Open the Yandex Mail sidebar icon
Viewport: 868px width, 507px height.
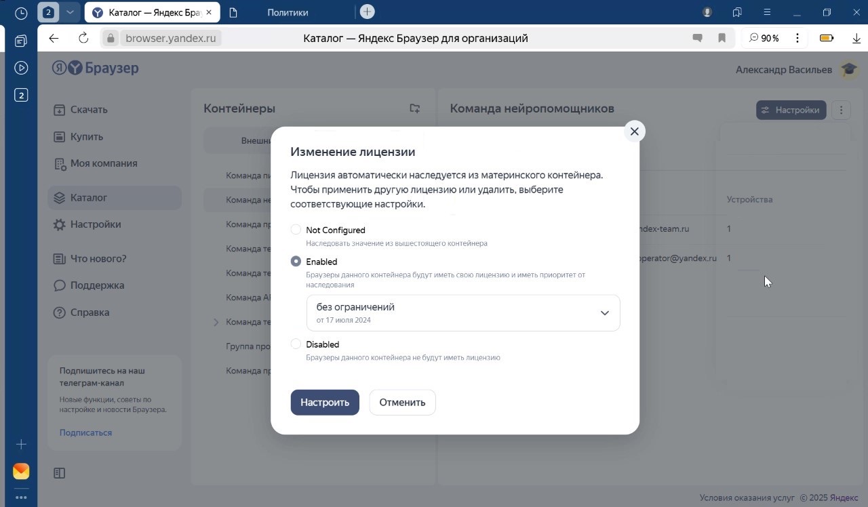[21, 471]
